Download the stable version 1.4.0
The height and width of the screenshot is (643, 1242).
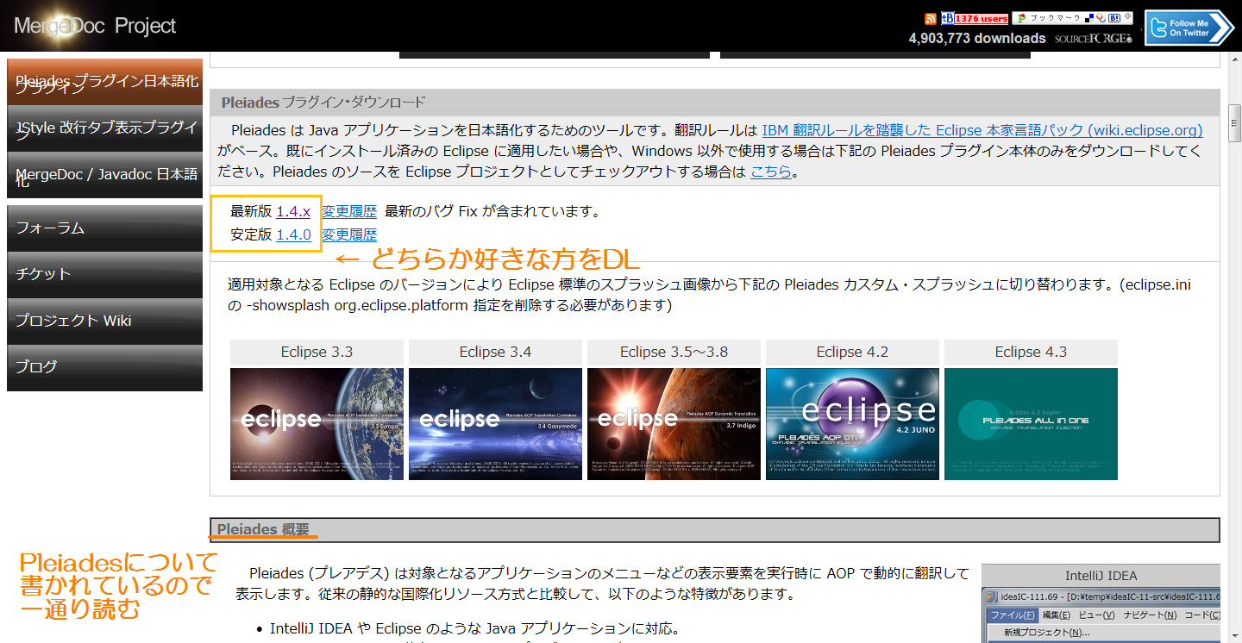tap(293, 234)
